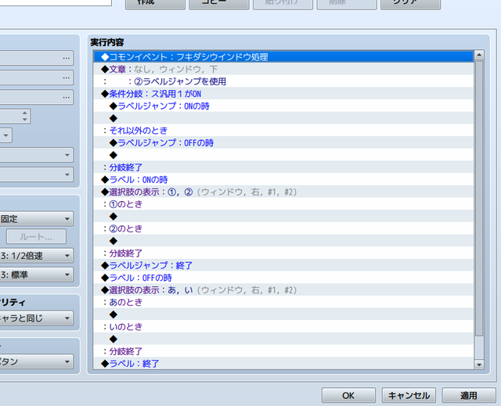Select the 選択肢の表示：①, ② row

283,192
